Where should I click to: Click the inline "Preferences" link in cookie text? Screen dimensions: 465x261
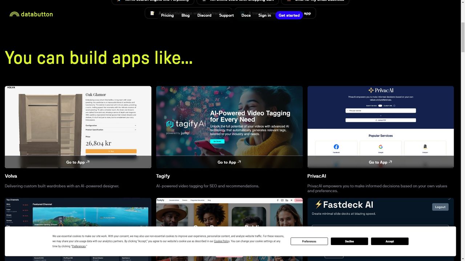click(79, 246)
